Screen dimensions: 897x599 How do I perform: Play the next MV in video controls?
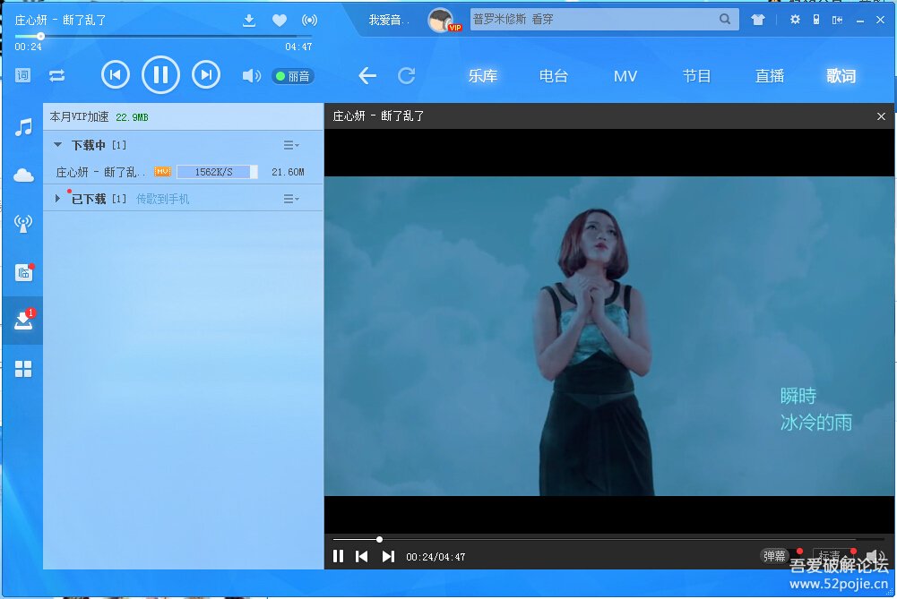388,556
